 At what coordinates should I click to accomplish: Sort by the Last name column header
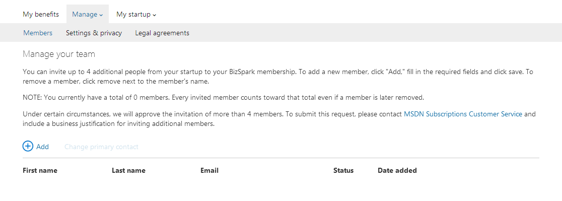click(129, 171)
